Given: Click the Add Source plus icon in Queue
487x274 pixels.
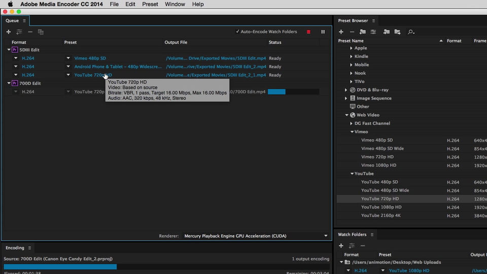Looking at the screenshot, I should [9, 31].
